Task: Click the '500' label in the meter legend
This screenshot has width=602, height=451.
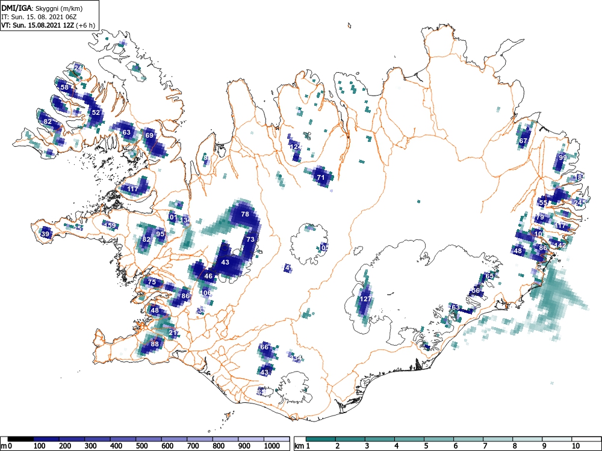Action: coord(141,446)
